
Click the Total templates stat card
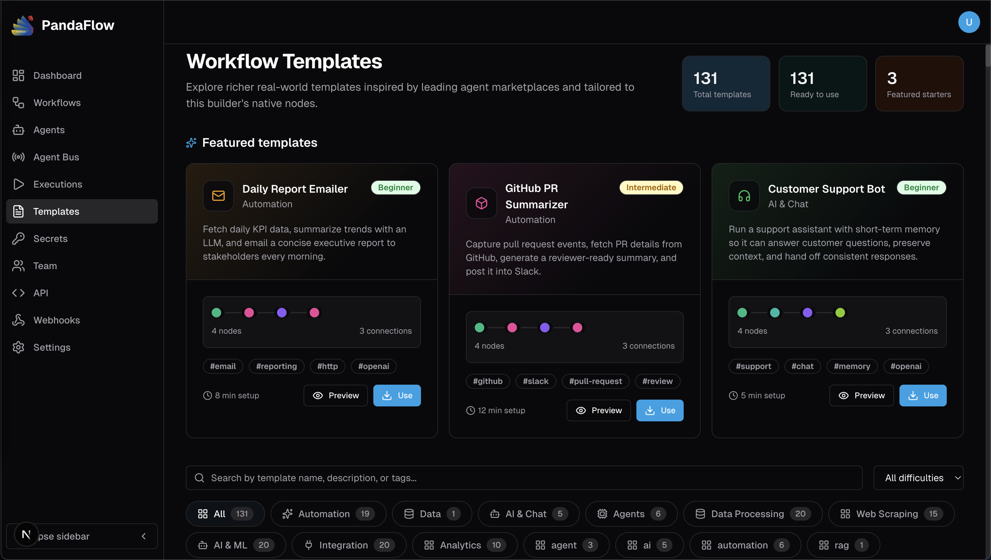(x=726, y=84)
